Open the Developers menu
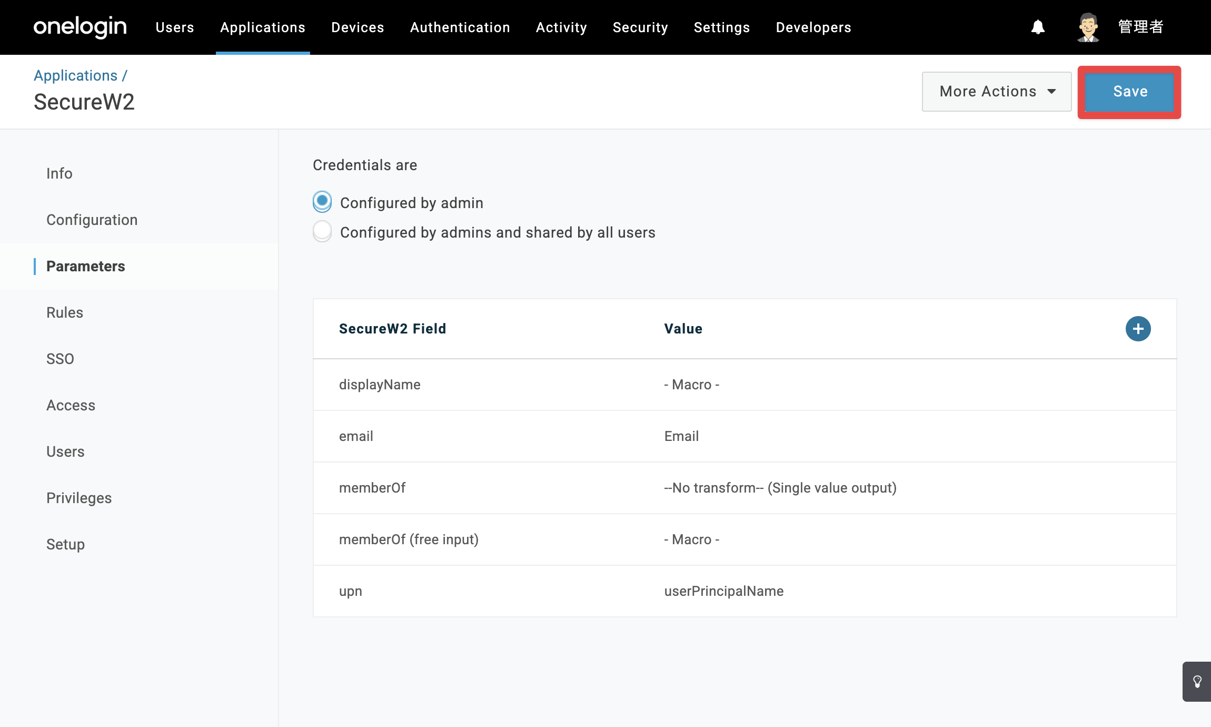 813,27
